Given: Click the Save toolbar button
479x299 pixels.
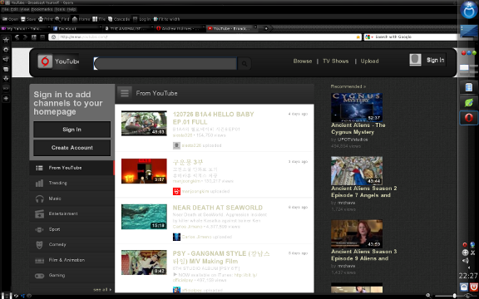Looking at the screenshot, I should point(28,19).
